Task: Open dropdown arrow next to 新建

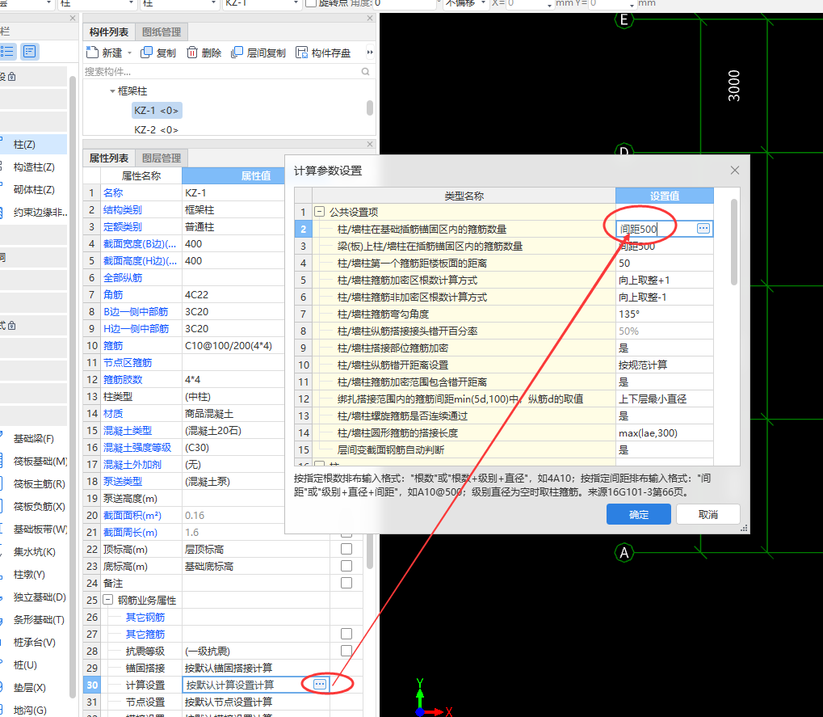Action: [130, 53]
